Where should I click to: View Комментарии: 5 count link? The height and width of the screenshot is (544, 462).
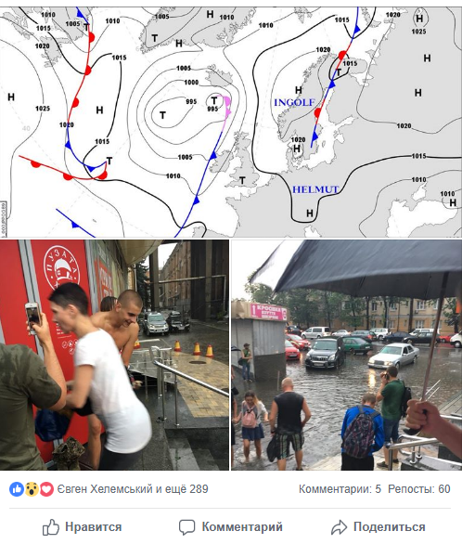[340, 489]
